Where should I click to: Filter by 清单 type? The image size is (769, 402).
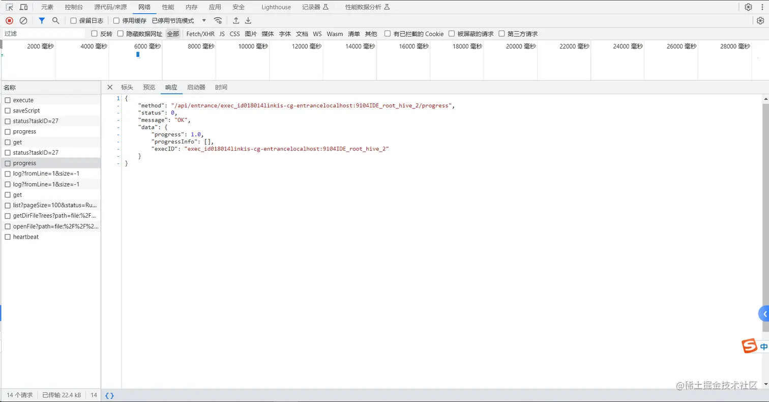point(354,34)
